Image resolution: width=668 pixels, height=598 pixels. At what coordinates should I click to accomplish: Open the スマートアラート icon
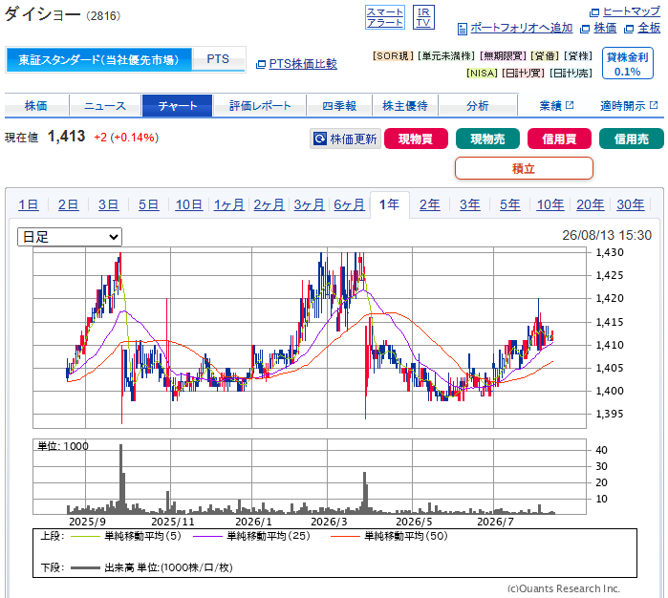385,17
